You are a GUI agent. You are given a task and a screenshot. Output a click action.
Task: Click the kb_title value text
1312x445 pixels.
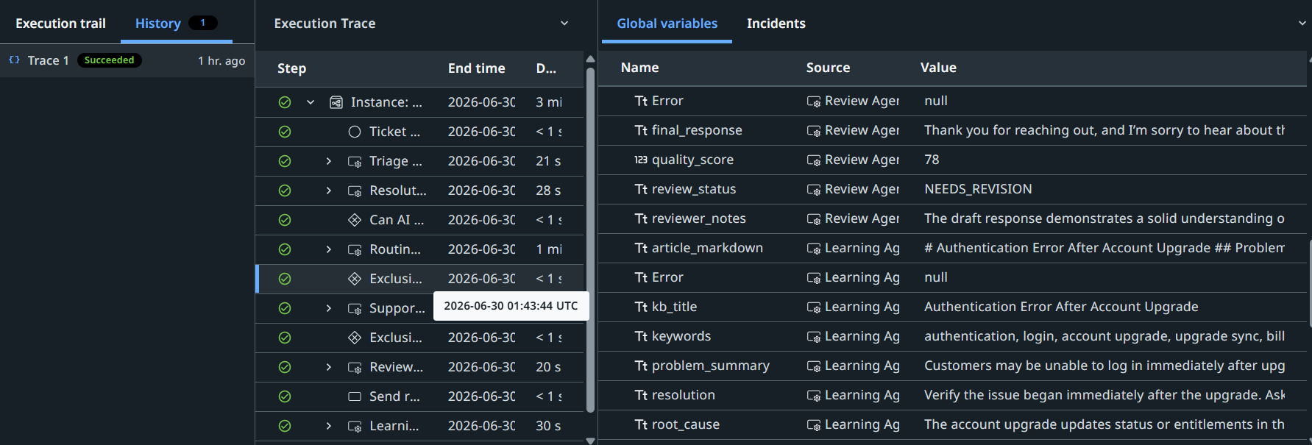(1061, 307)
